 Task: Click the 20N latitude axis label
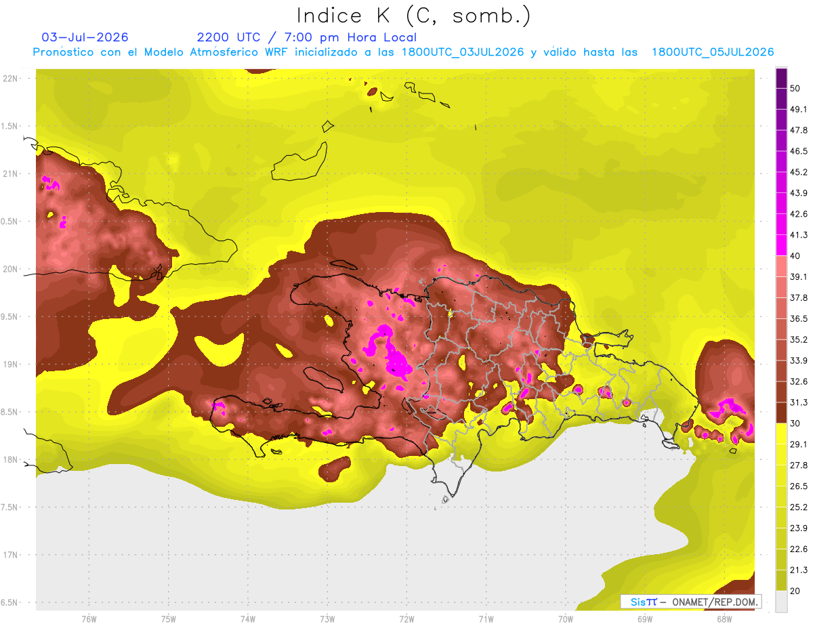click(x=10, y=269)
